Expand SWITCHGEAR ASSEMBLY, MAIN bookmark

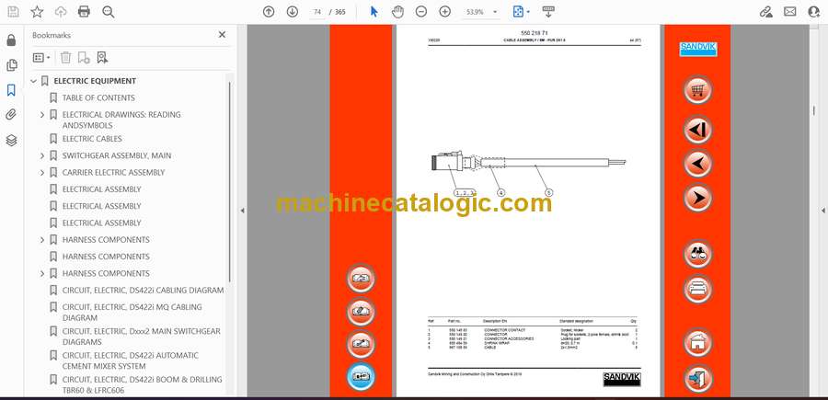tap(42, 155)
